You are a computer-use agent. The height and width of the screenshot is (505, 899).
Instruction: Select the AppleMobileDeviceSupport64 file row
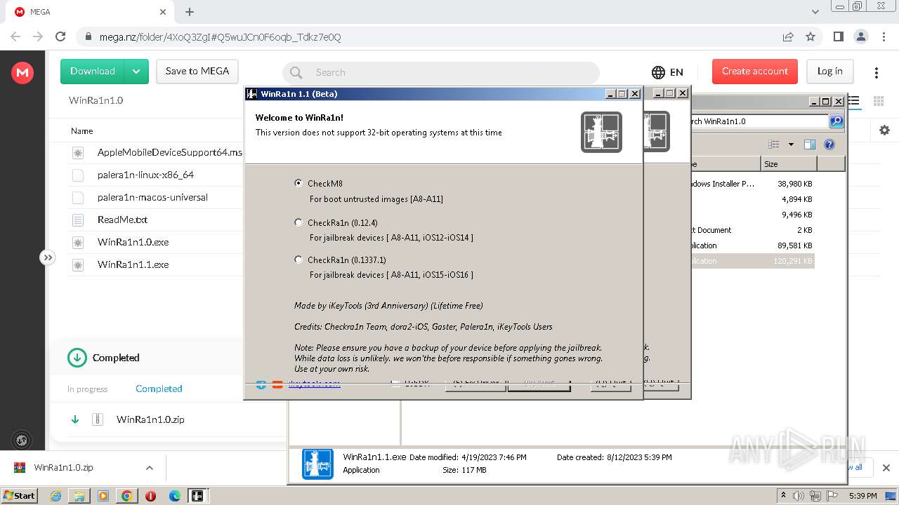click(x=155, y=152)
